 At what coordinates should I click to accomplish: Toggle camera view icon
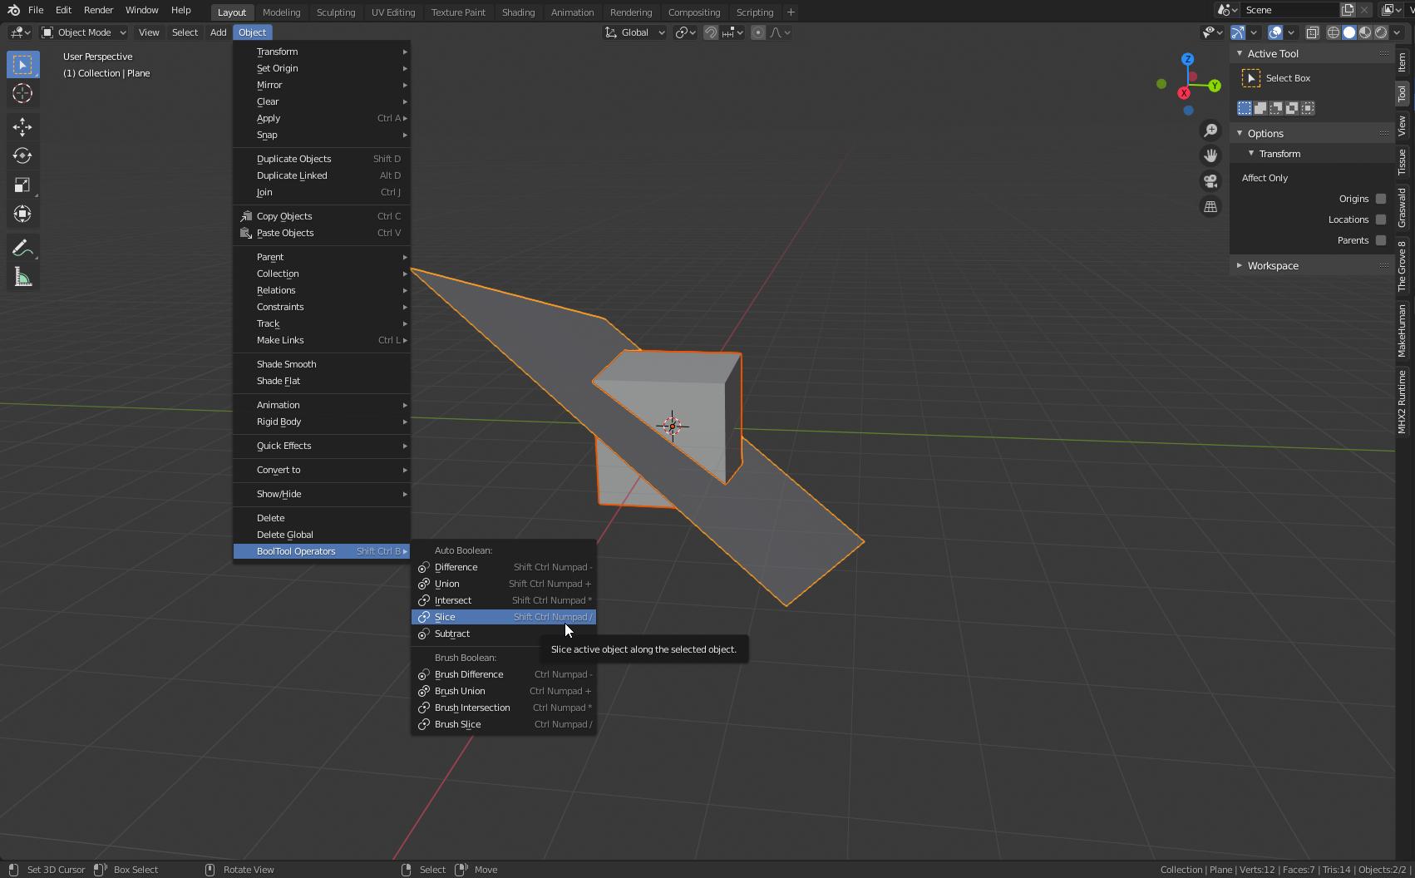click(x=1210, y=181)
